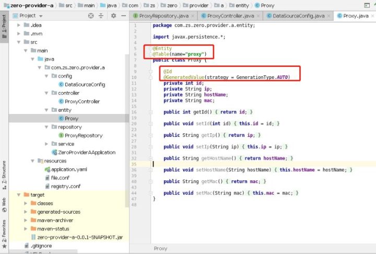Open the 2: Favorites tool window
The image size is (376, 254).
[x=4, y=234]
